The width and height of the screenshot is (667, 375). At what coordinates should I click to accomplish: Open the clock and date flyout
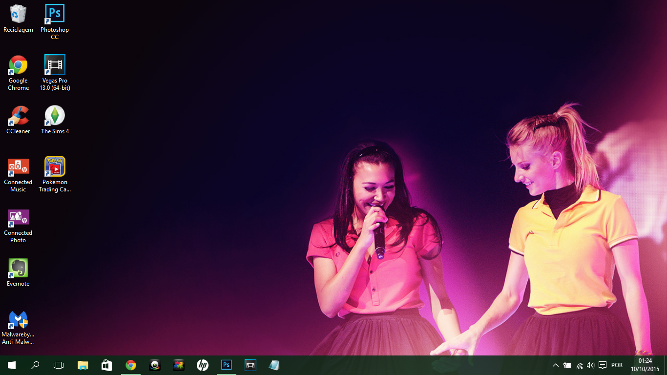tap(645, 365)
